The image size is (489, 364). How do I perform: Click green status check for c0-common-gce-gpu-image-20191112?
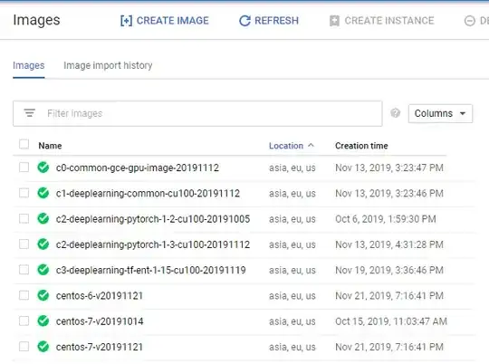[x=43, y=168]
